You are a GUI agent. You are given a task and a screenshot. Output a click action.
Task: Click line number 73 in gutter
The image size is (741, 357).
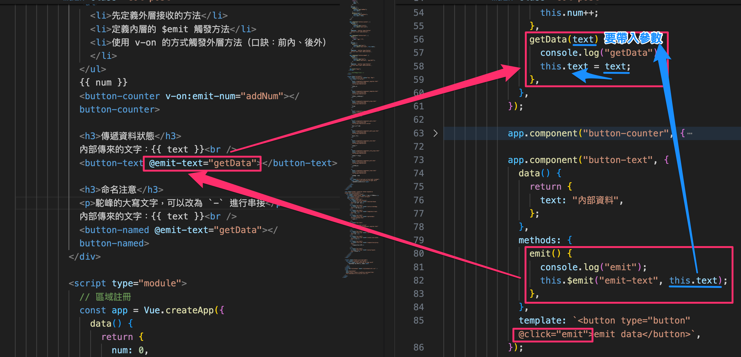pos(418,160)
